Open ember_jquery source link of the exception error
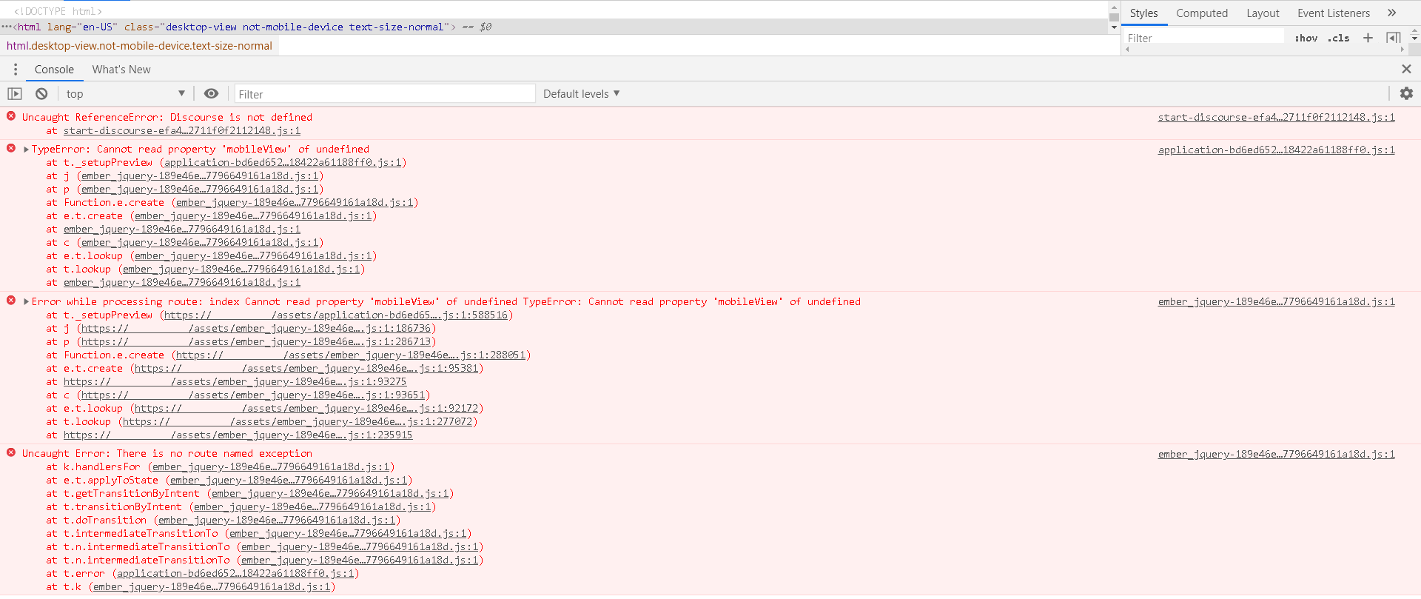Image resolution: width=1421 pixels, height=599 pixels. pyautogui.click(x=1276, y=454)
